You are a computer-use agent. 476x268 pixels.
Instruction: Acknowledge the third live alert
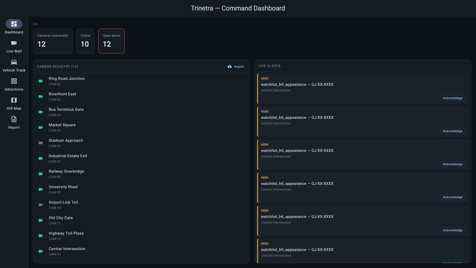[x=452, y=164]
